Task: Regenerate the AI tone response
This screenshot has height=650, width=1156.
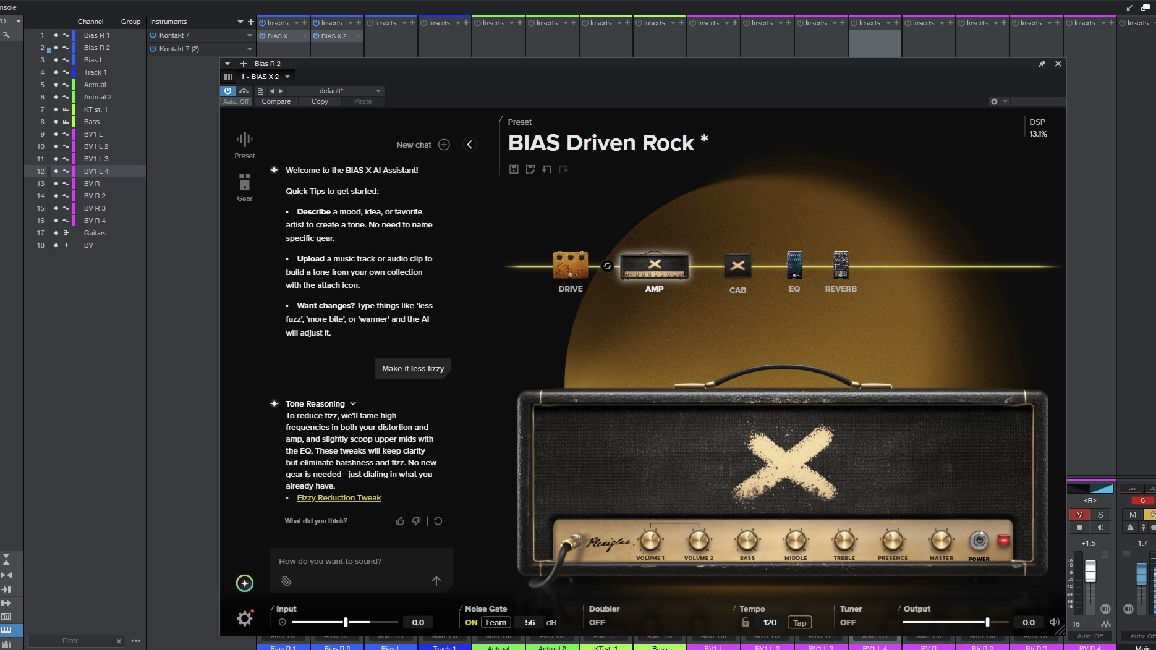Action: [x=438, y=521]
